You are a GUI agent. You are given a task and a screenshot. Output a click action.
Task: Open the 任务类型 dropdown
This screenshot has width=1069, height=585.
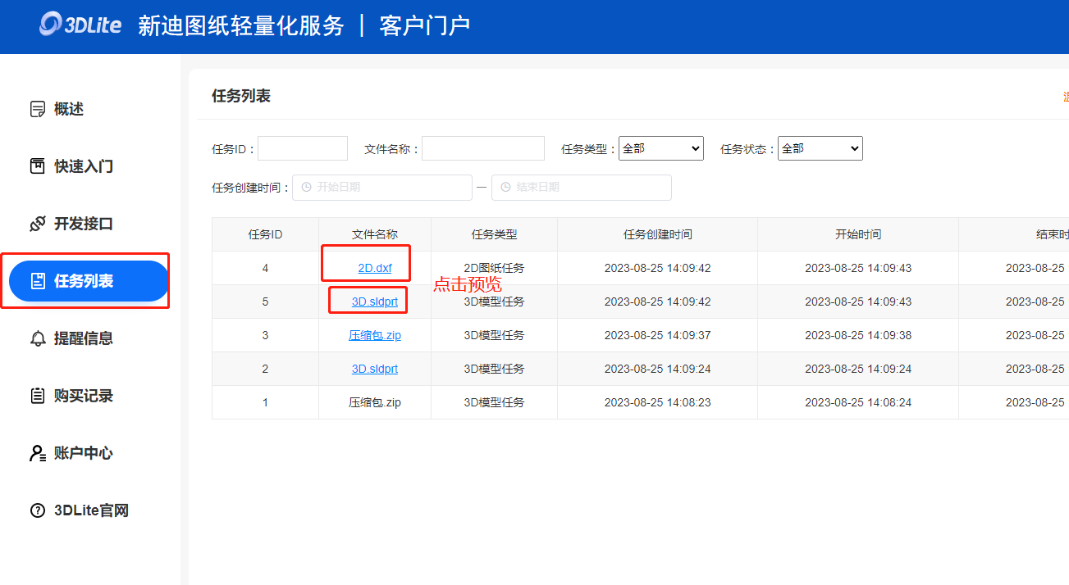660,148
